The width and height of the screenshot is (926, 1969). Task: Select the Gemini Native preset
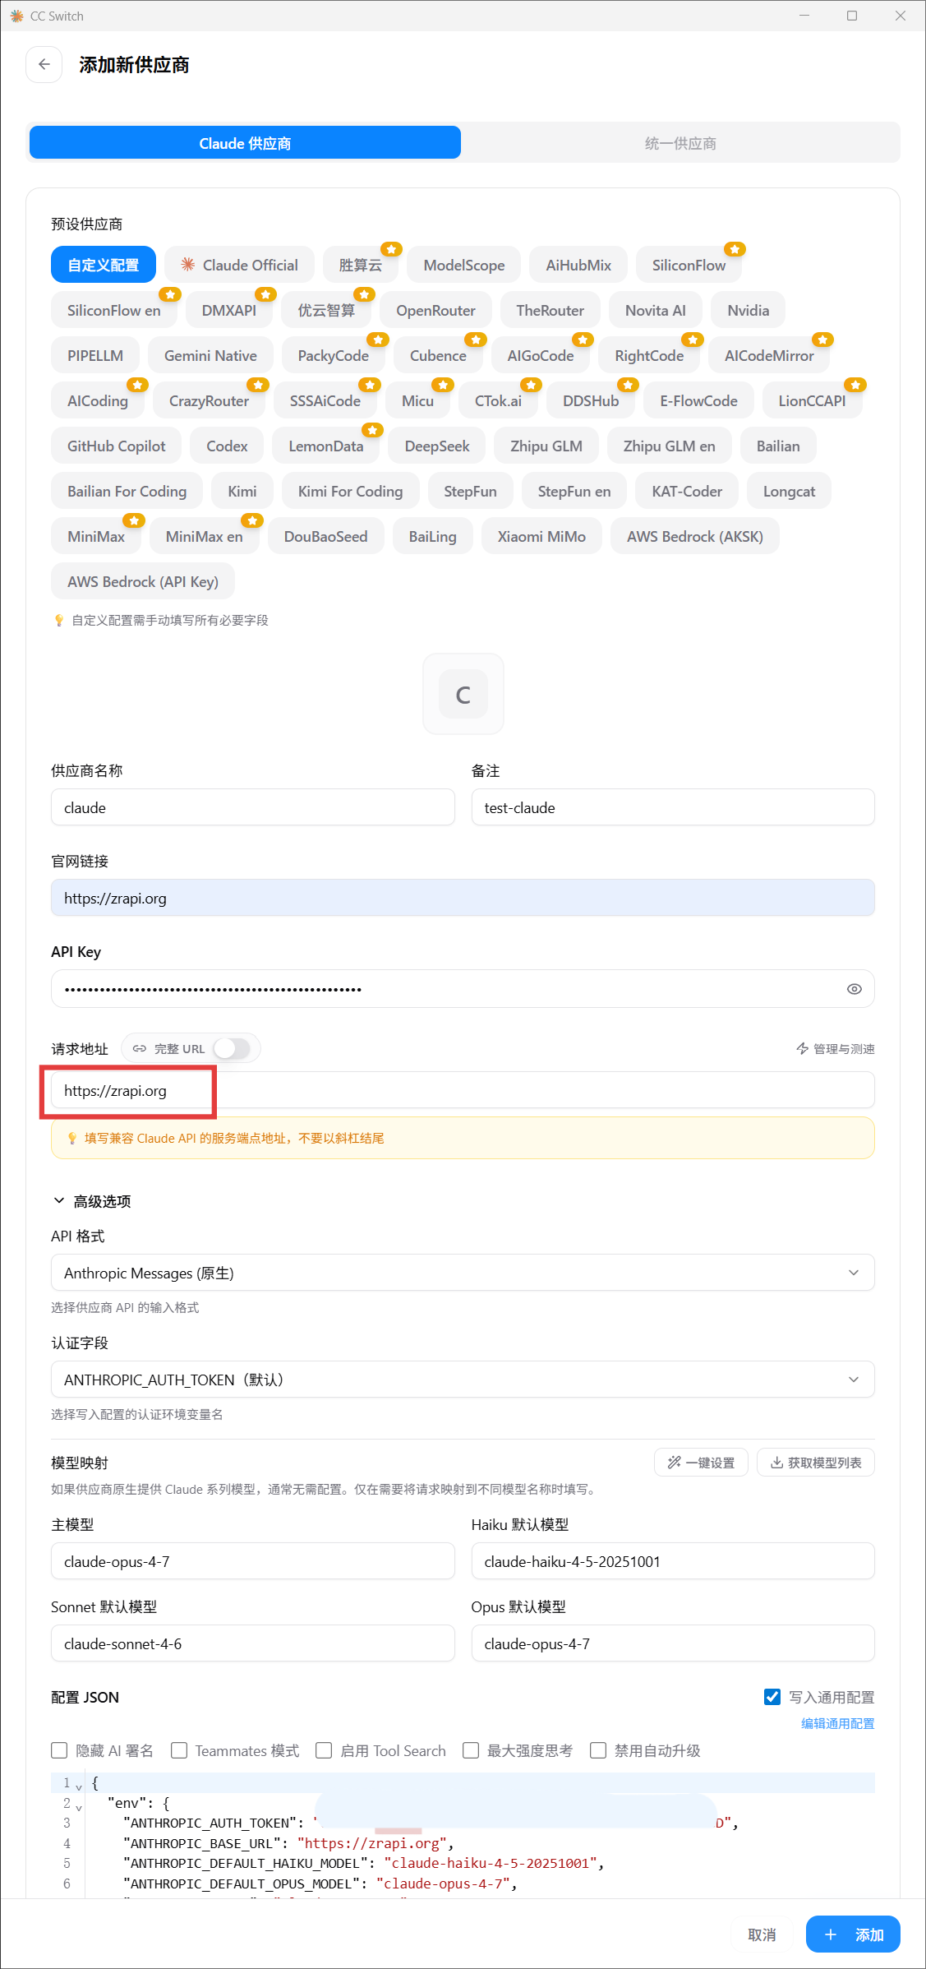[x=210, y=355]
